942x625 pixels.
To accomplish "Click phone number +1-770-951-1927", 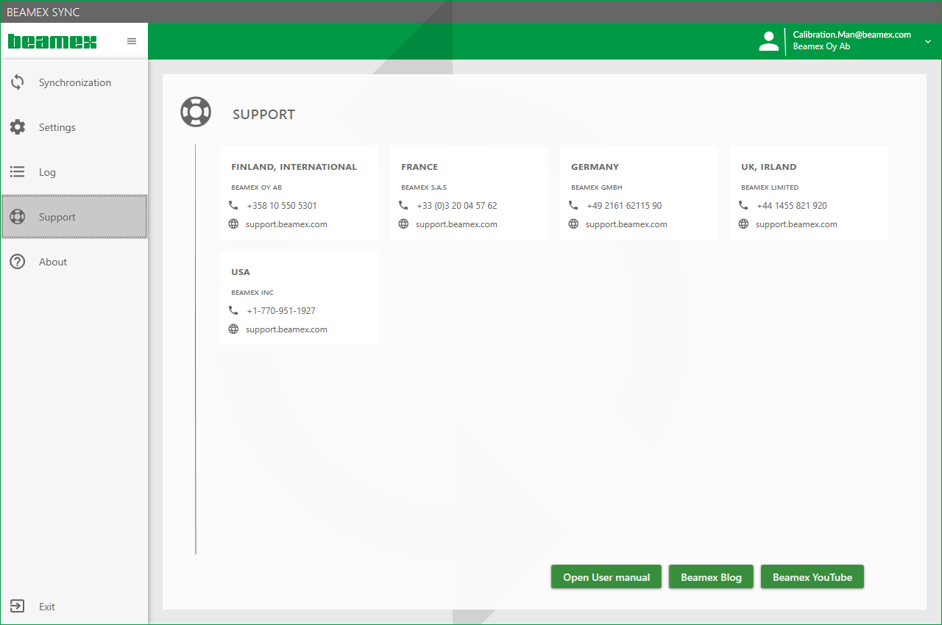I will click(x=281, y=311).
